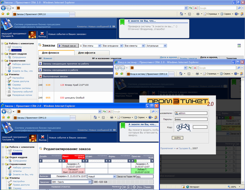Click Refresh button in orders list browser address bar
245x190 pixels.
pyautogui.click(x=190, y=8)
